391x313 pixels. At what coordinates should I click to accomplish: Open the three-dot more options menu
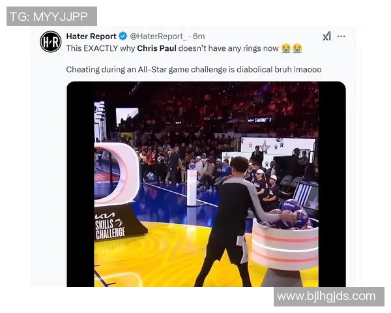click(x=341, y=37)
